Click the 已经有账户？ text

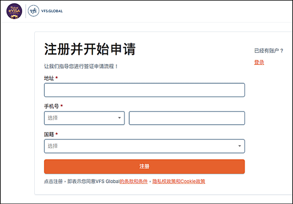(x=269, y=50)
